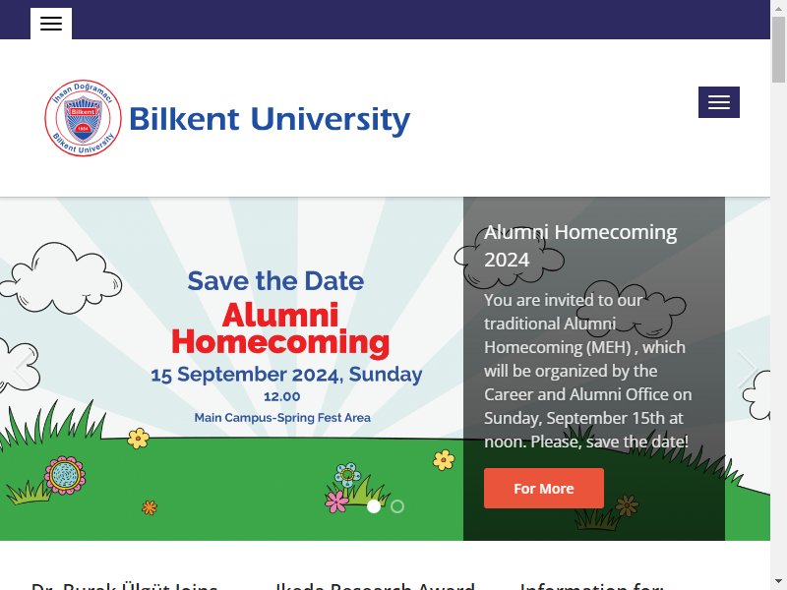
Task: Go to the previous carousel slide
Action: (x=23, y=369)
